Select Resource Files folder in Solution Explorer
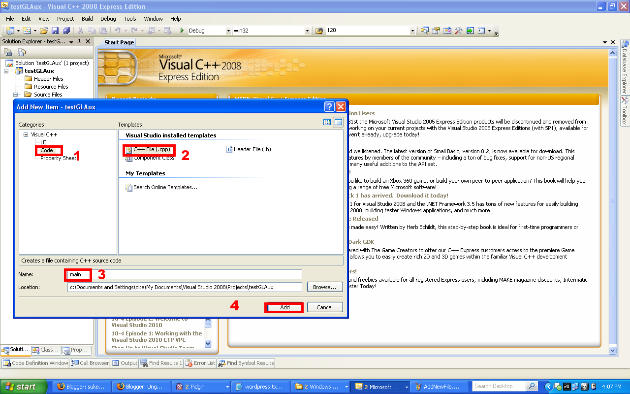 (x=51, y=87)
